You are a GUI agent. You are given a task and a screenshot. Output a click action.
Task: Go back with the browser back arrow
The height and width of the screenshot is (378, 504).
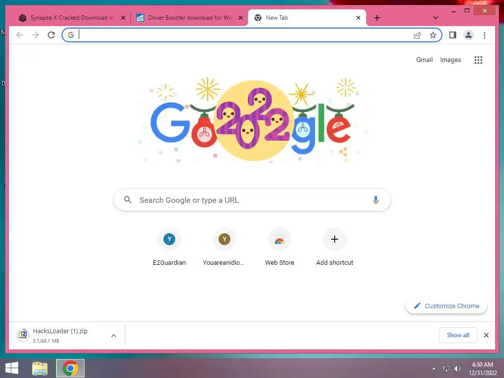coord(20,35)
